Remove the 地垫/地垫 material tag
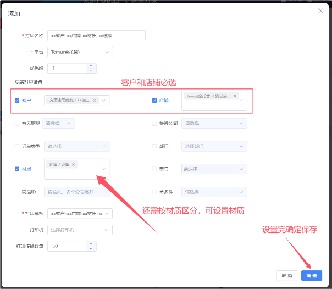 tap(73, 164)
